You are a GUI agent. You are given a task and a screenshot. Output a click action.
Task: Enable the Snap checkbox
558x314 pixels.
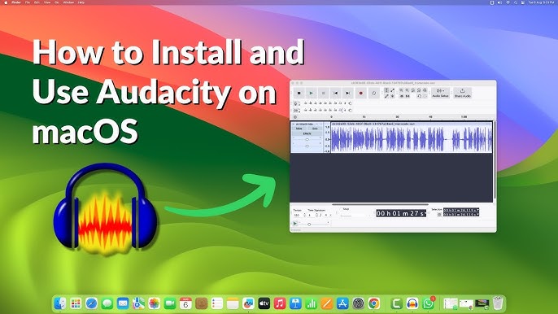click(342, 209)
